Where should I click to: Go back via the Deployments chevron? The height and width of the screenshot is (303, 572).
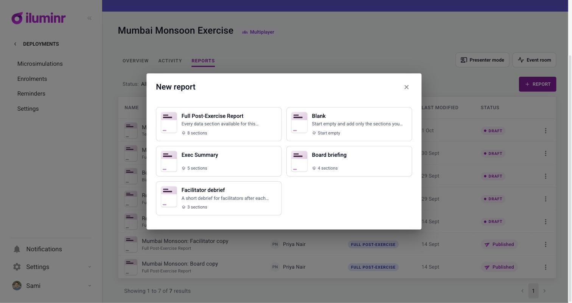pos(15,44)
